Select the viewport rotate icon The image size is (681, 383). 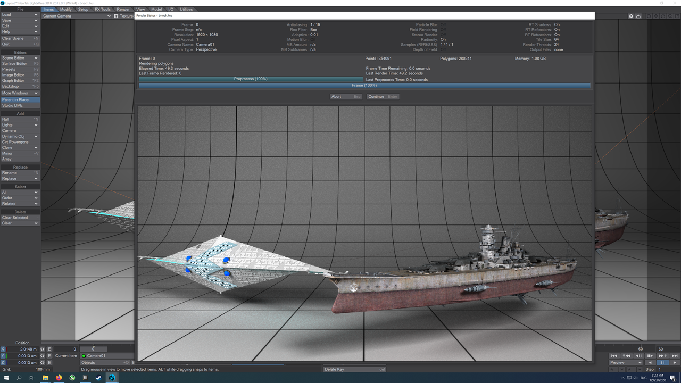click(663, 16)
